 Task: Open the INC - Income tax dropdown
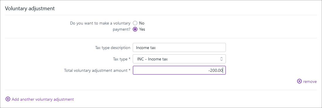tap(179, 59)
